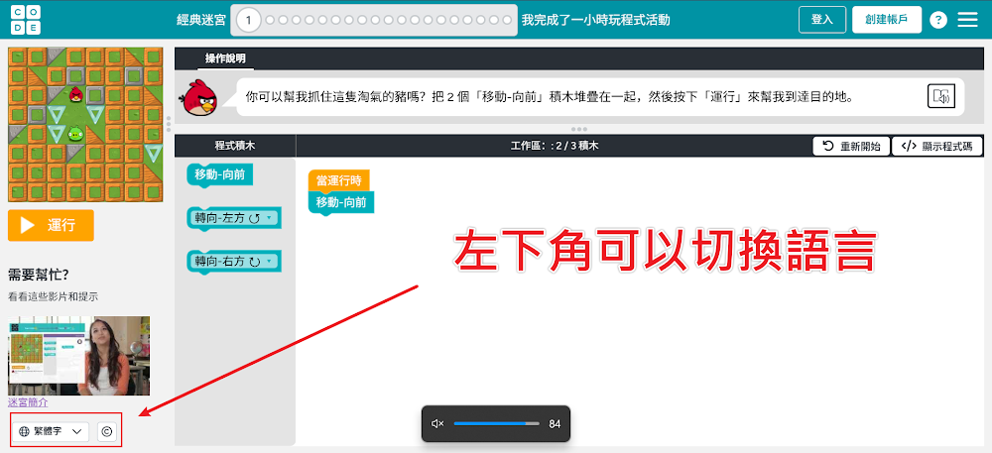
Task: Select the 操作說明 instructions tab
Action: tap(225, 58)
